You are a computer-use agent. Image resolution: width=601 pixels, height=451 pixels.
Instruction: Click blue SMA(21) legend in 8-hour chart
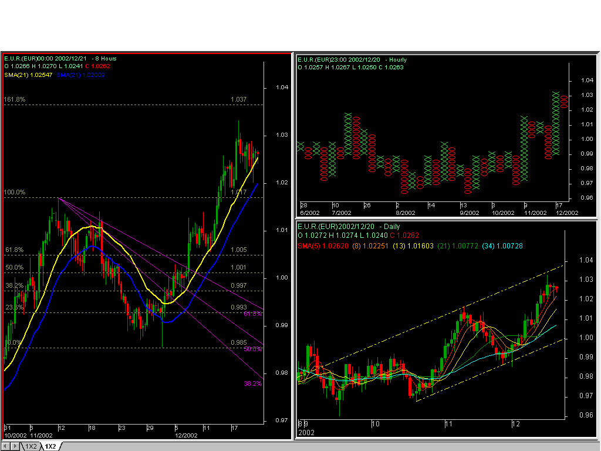click(81, 75)
